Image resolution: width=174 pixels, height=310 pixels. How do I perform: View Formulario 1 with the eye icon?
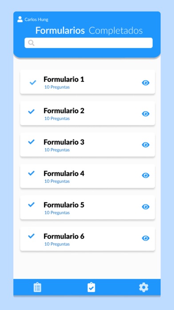[146, 83]
